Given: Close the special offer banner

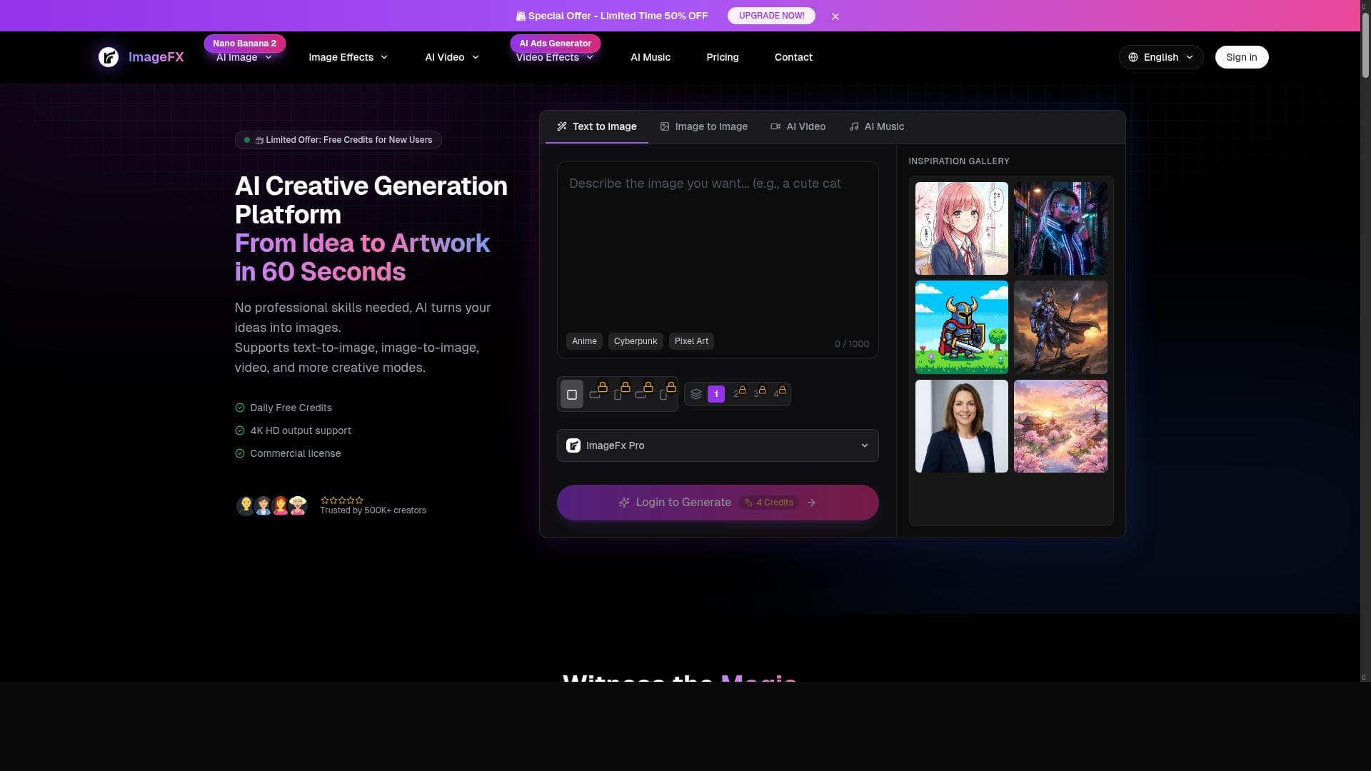Looking at the screenshot, I should (835, 16).
